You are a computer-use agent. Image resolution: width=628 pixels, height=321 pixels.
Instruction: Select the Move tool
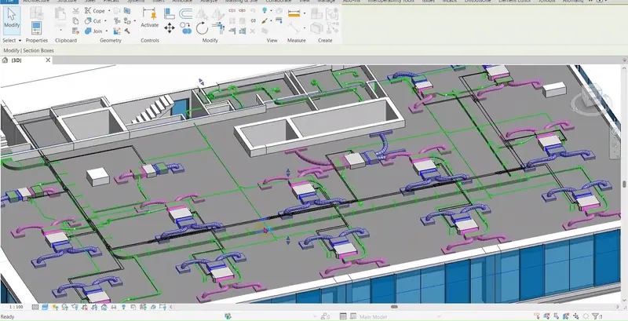[x=170, y=28]
